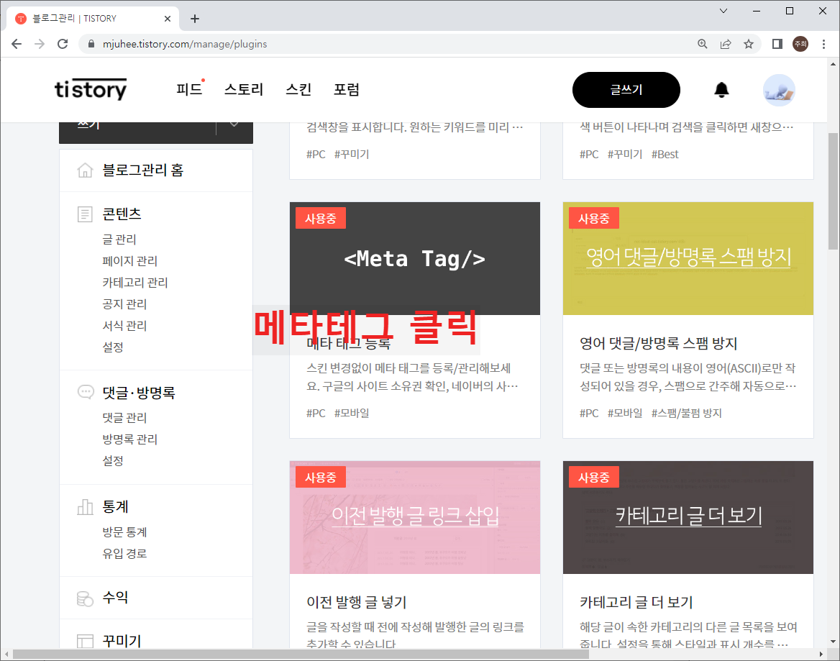This screenshot has height=661, width=840.
Task: Click the 수익 coins icon
Action: coord(85,598)
